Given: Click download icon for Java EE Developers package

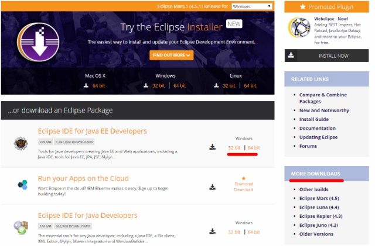Looking at the screenshot, I should [212, 147].
